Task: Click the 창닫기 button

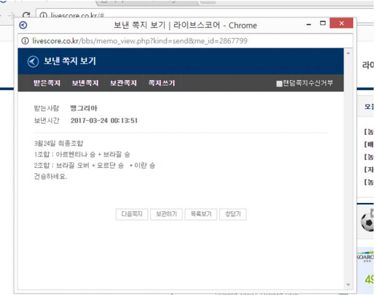Action: [x=233, y=214]
